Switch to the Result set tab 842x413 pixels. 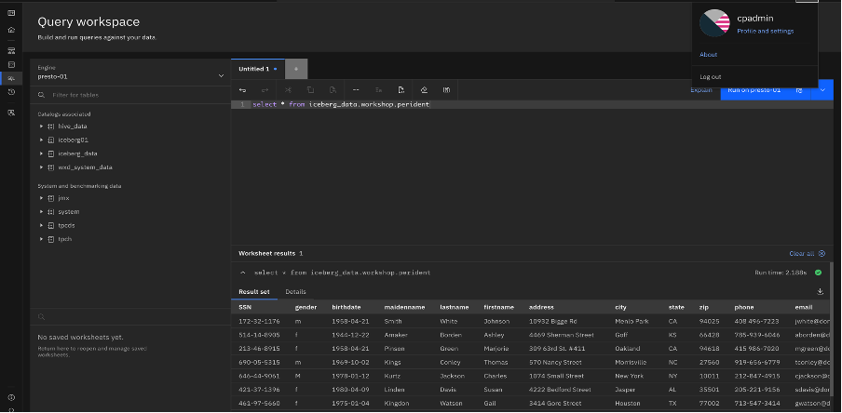coord(254,292)
